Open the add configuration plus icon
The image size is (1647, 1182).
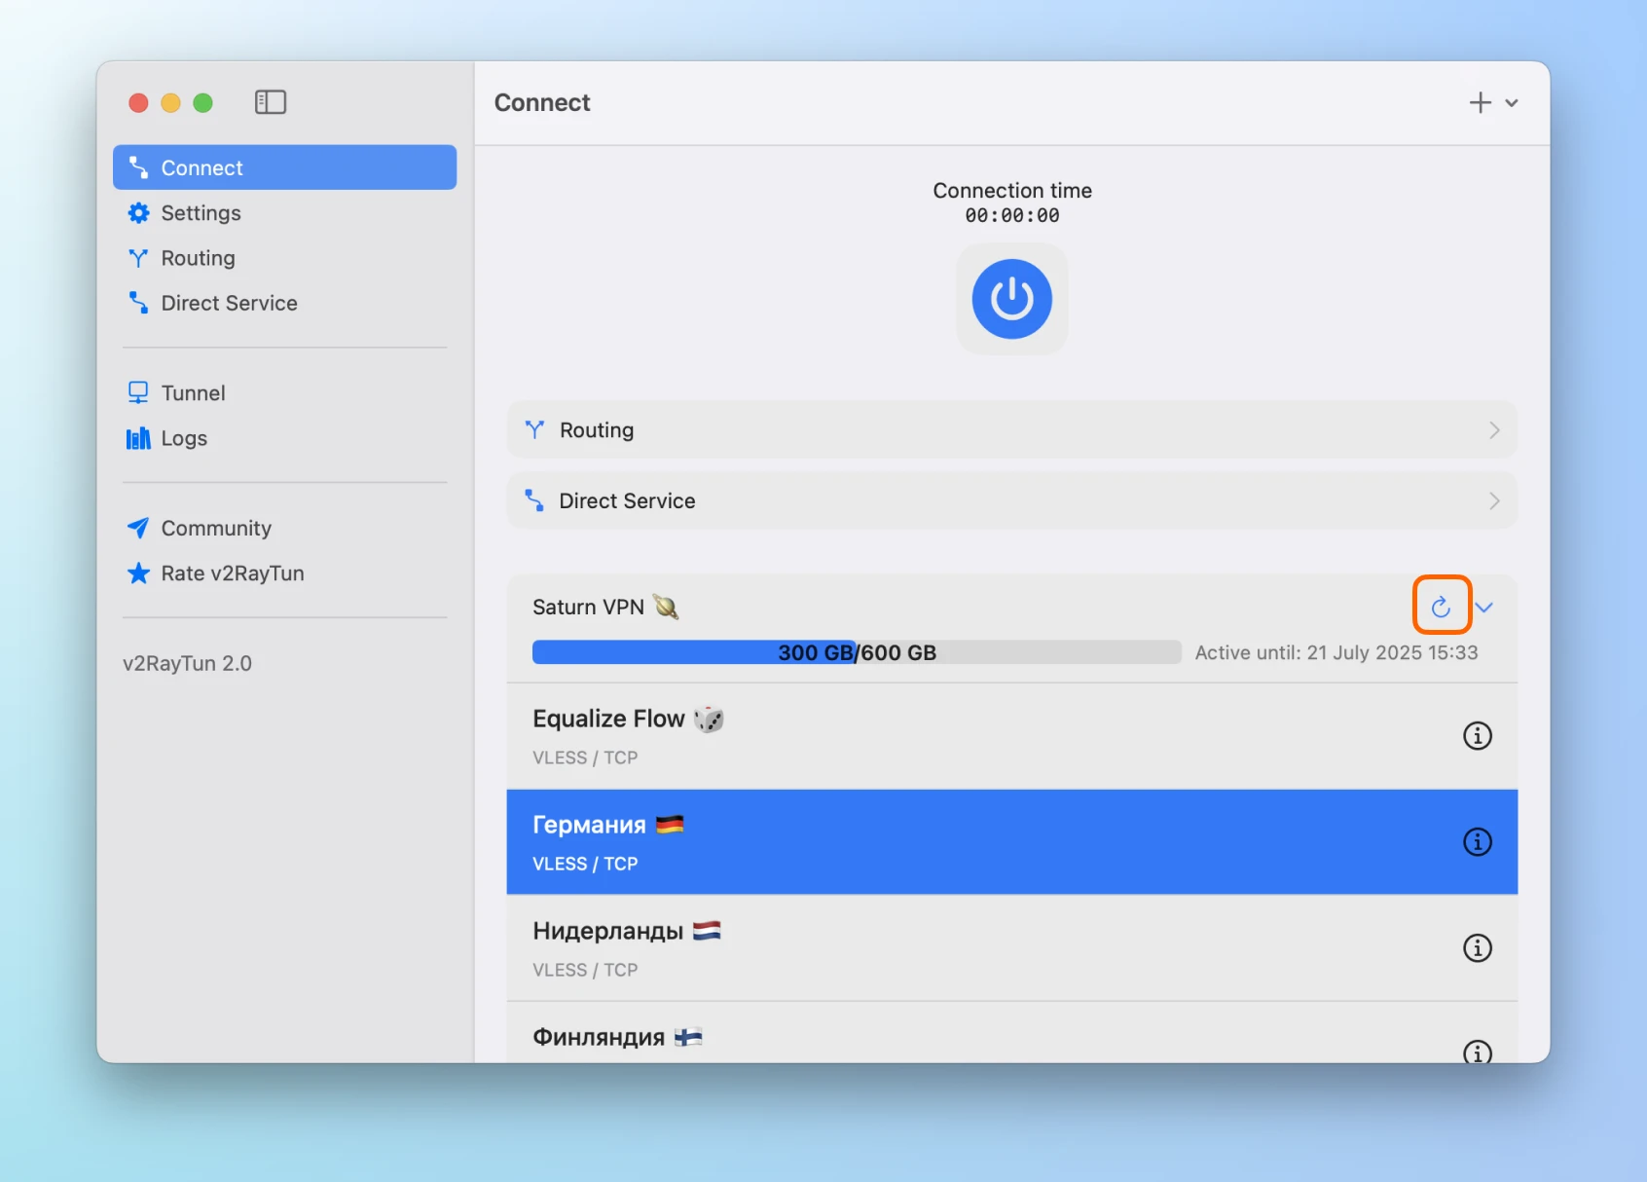tap(1480, 102)
